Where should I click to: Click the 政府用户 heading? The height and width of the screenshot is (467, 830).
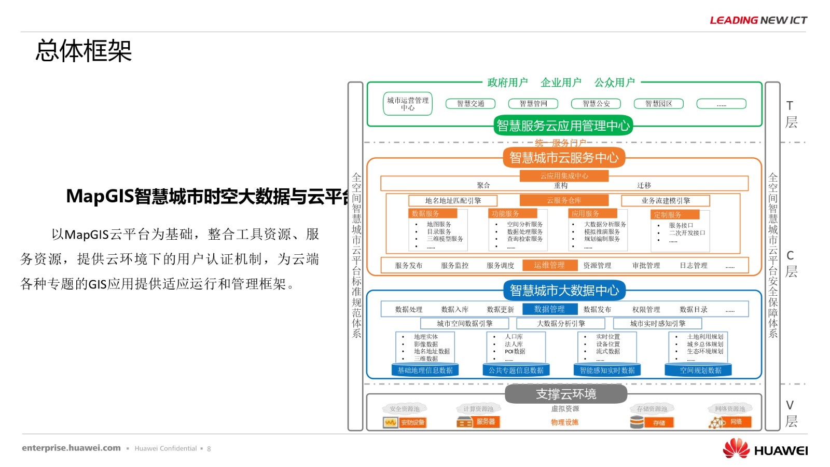click(x=507, y=83)
